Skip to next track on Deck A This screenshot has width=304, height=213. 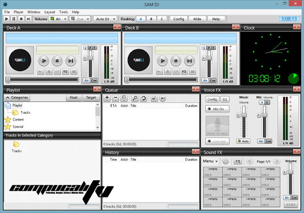point(71,61)
